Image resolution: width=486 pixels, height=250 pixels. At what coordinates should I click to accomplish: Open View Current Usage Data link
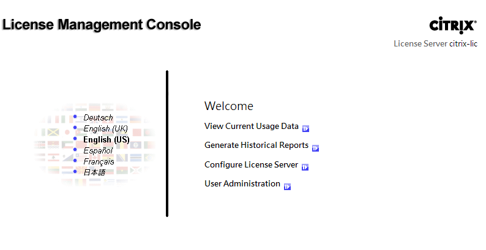click(252, 127)
